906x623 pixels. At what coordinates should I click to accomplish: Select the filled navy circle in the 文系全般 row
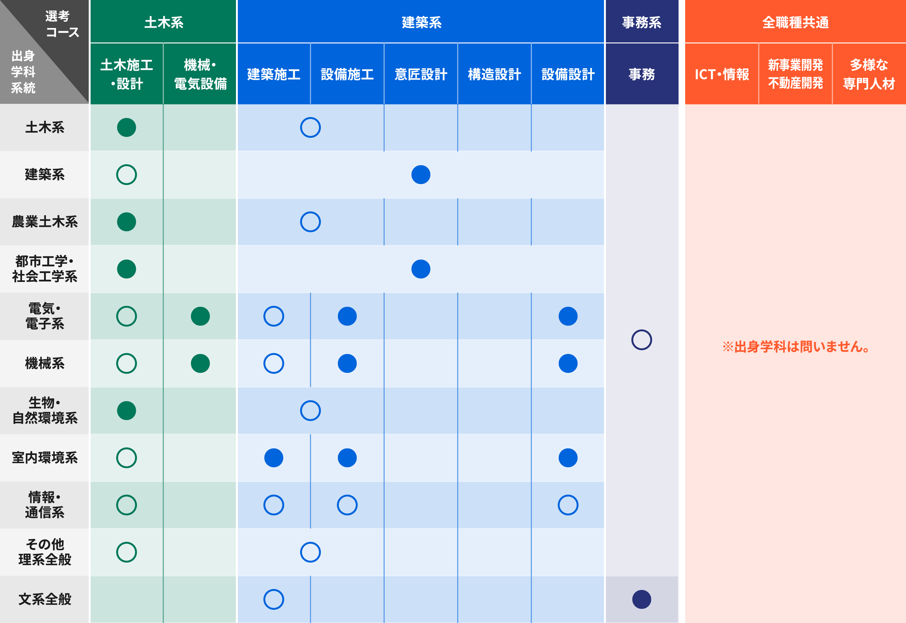641,599
